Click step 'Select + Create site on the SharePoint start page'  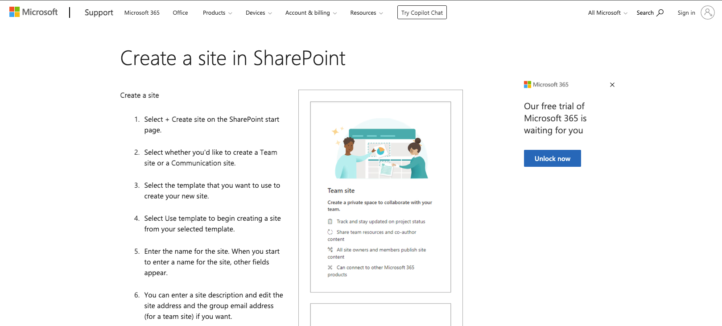pos(212,125)
